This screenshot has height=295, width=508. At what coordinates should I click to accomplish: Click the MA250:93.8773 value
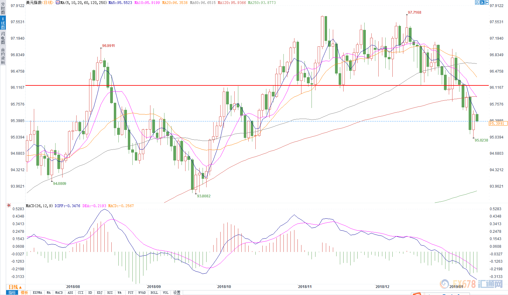coord(262,2)
